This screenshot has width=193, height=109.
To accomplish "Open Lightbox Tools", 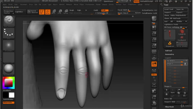I will [x=176, y=25].
